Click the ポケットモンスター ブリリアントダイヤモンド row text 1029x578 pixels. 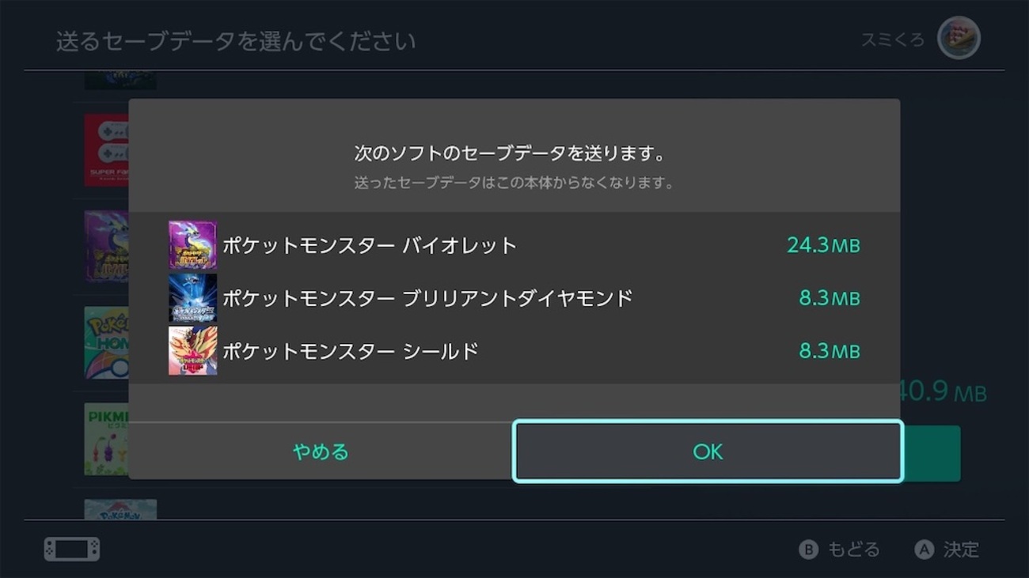click(x=427, y=298)
